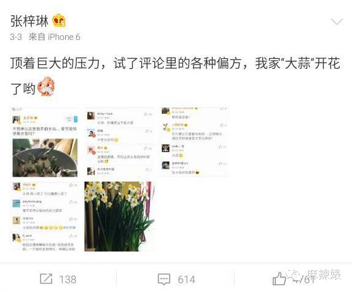Tap the shy emoji after 了哟

46,86
